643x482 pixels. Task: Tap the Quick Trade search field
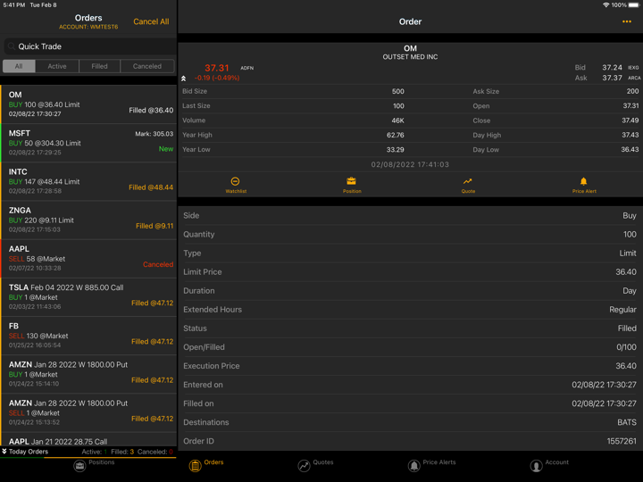tap(88, 46)
